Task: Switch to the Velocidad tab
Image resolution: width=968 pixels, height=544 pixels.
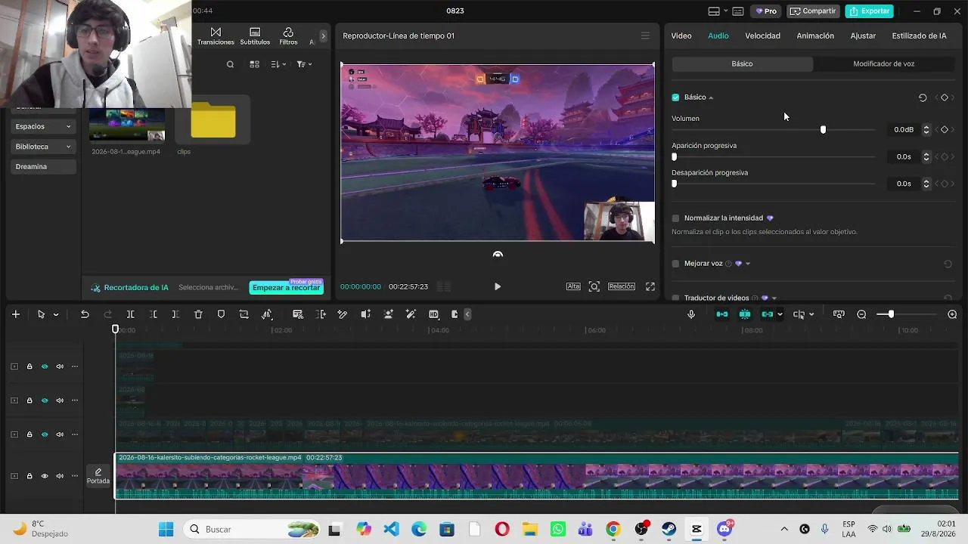Action: [762, 36]
